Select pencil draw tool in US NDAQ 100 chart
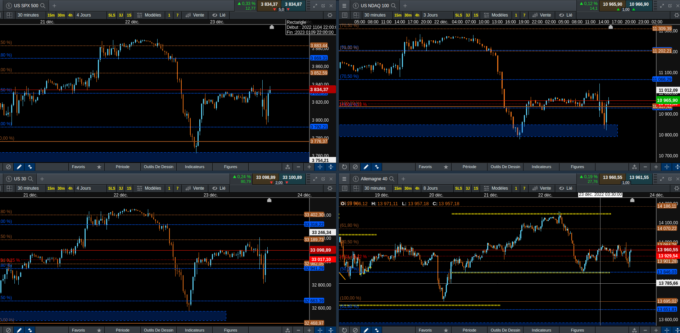The image size is (680, 333). (366, 167)
